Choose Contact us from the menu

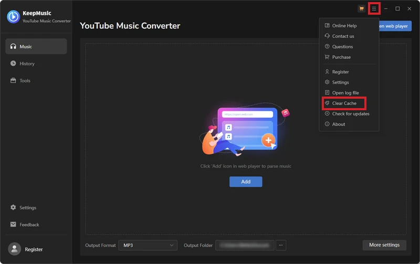[349, 36]
